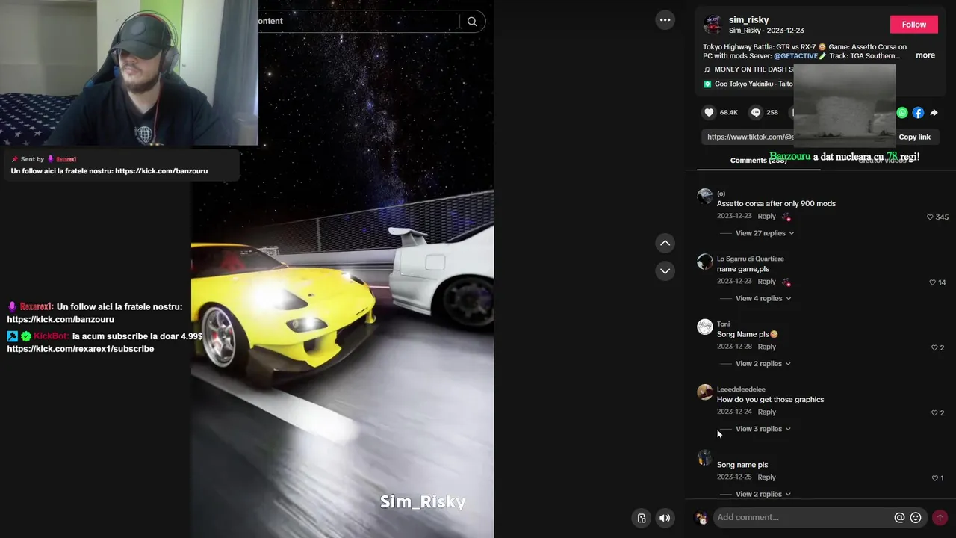956x538 pixels.
Task: Expand View 2 replies under last comment
Action: (x=763, y=494)
